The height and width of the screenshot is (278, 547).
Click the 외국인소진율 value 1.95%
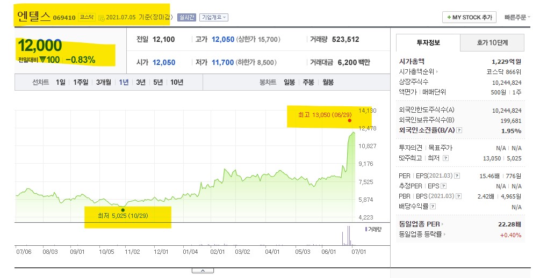511,131
